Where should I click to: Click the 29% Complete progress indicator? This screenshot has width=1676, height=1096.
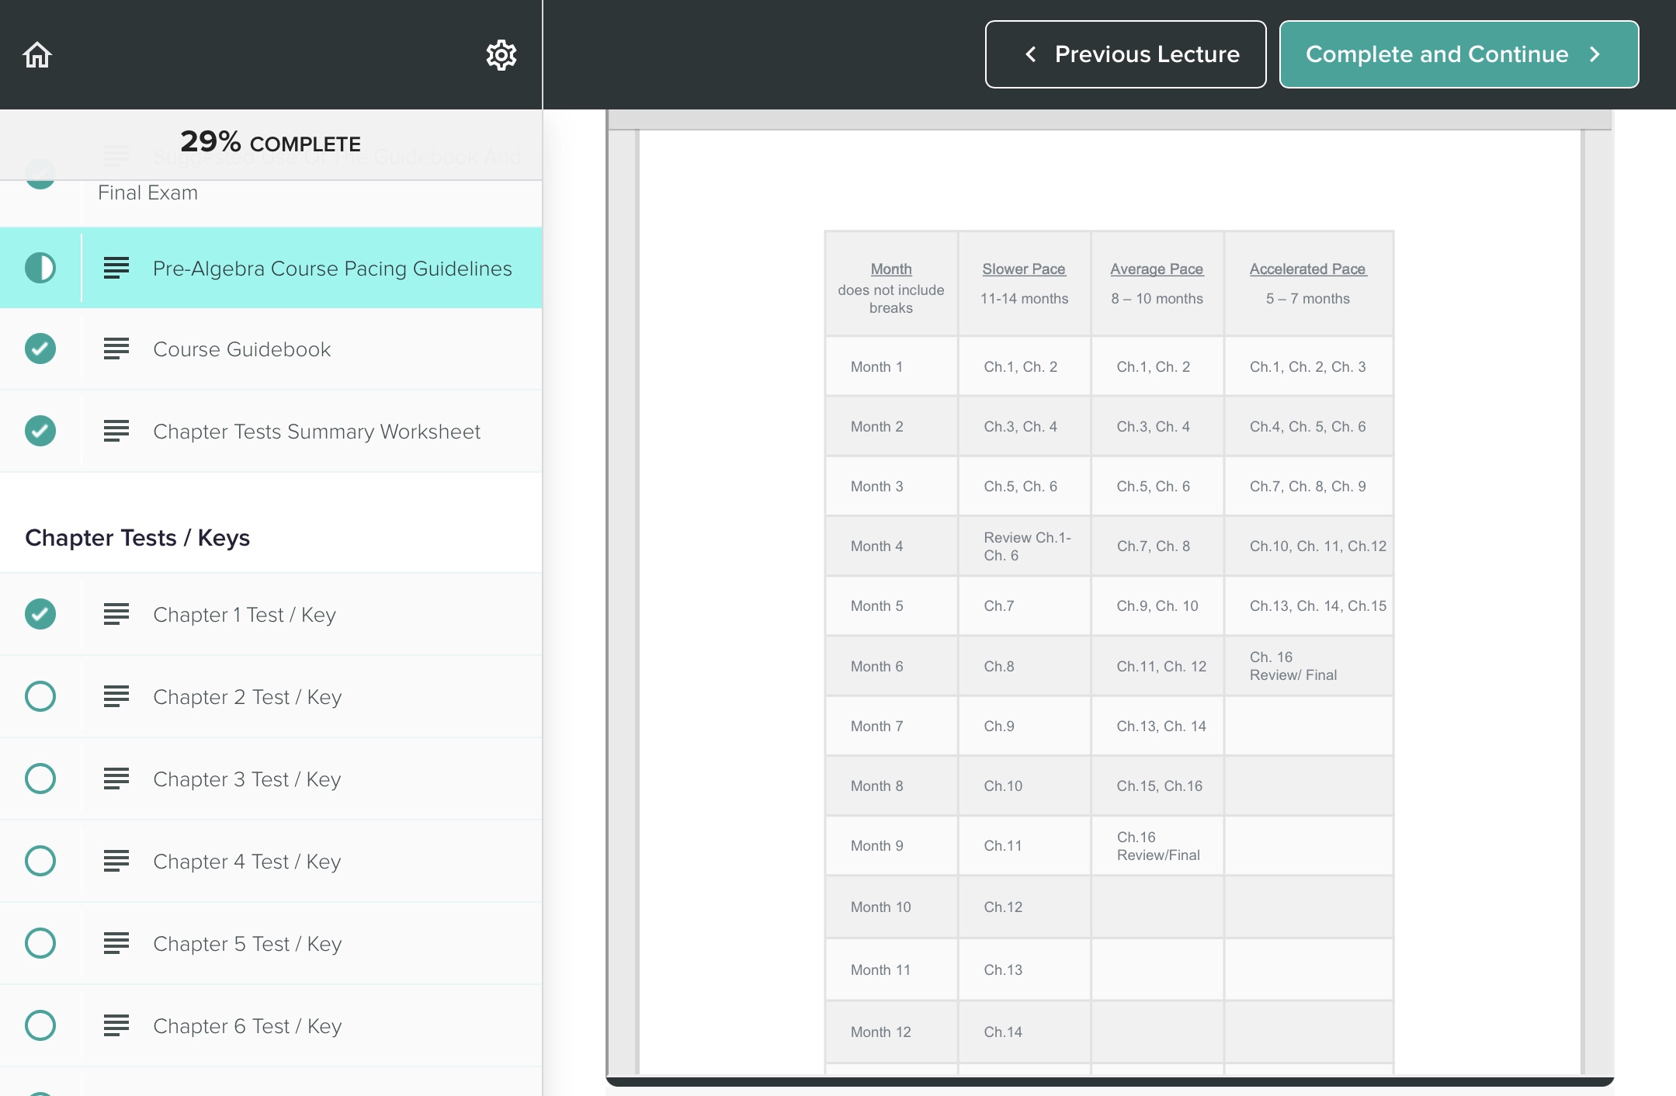pos(270,143)
